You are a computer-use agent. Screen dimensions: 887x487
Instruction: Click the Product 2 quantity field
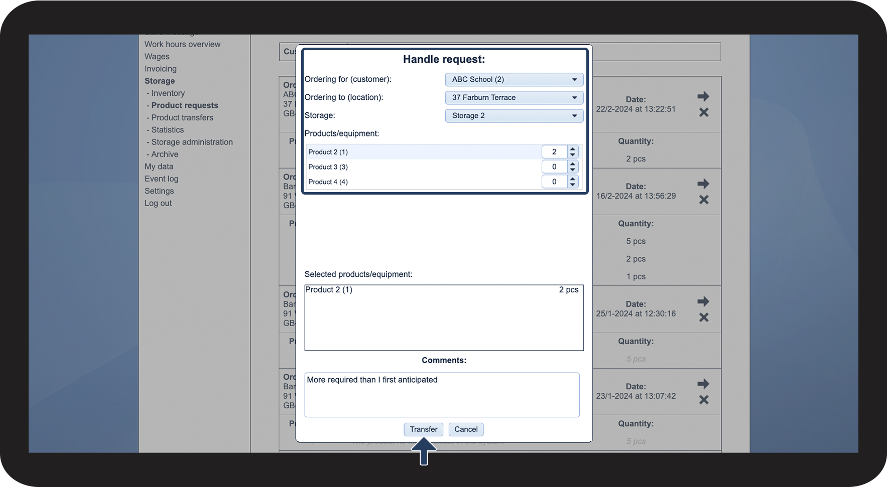pyautogui.click(x=554, y=151)
